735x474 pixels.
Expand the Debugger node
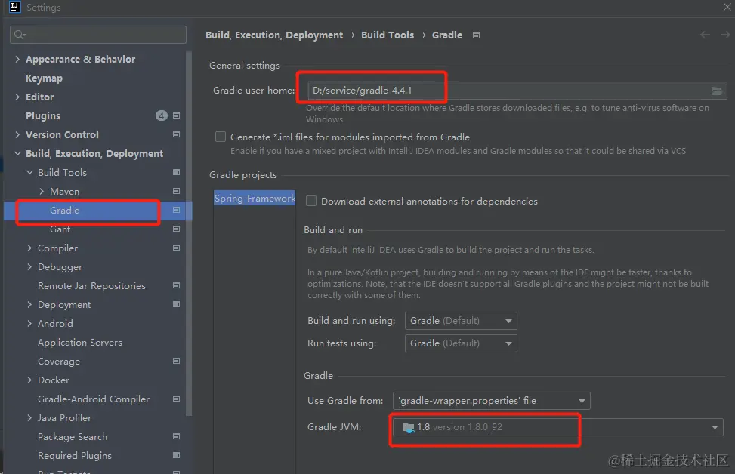coord(29,267)
